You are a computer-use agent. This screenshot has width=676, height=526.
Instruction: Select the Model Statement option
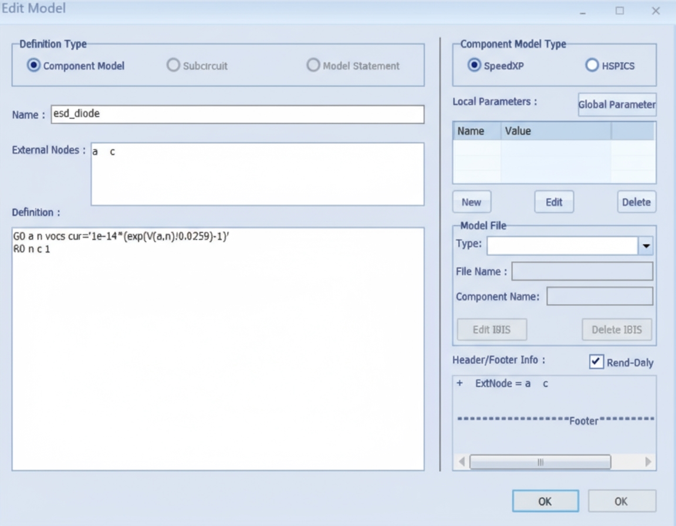coord(313,66)
